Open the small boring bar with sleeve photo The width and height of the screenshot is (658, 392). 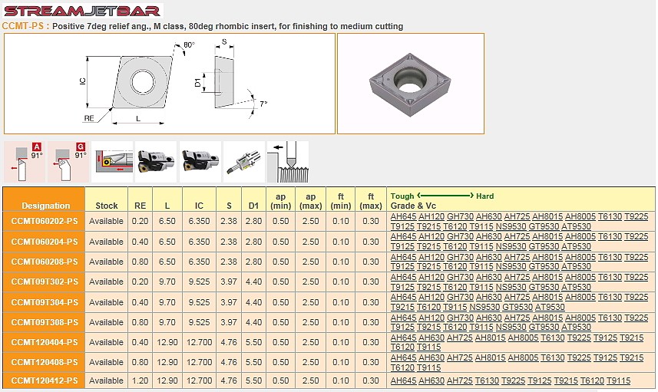[x=244, y=162]
